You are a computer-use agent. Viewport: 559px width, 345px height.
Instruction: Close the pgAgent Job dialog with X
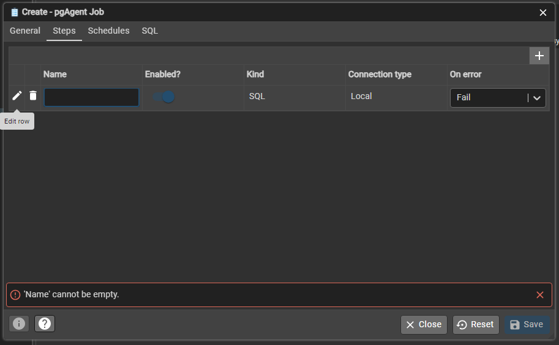[543, 13]
